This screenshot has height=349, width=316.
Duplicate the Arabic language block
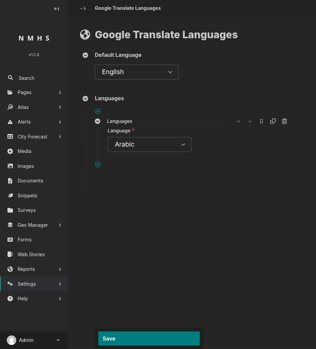[x=273, y=121]
